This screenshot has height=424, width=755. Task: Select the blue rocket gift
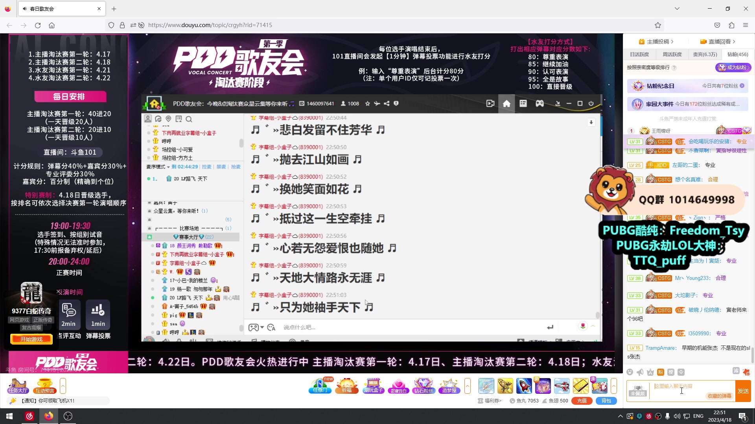pyautogui.click(x=524, y=386)
